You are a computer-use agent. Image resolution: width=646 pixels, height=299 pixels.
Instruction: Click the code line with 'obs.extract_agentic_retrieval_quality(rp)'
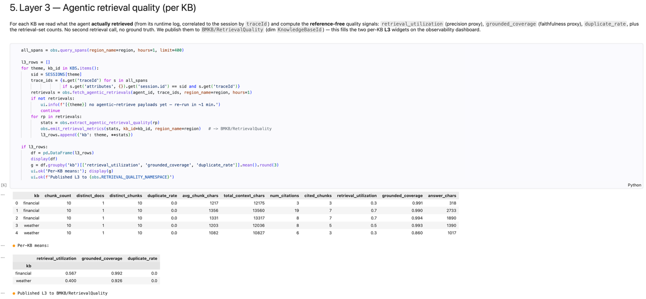tap(100, 122)
